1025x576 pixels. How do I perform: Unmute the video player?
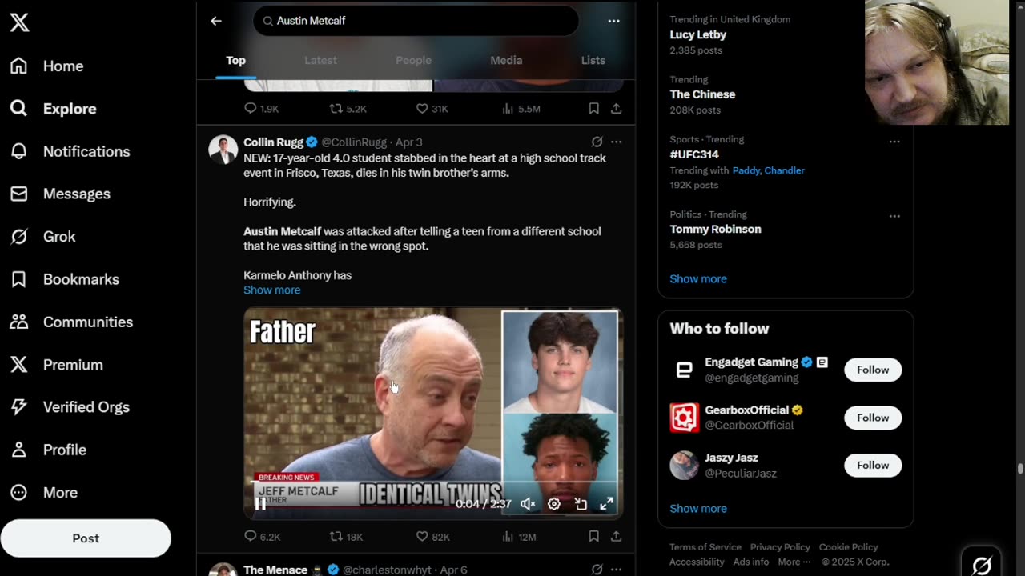click(x=528, y=503)
